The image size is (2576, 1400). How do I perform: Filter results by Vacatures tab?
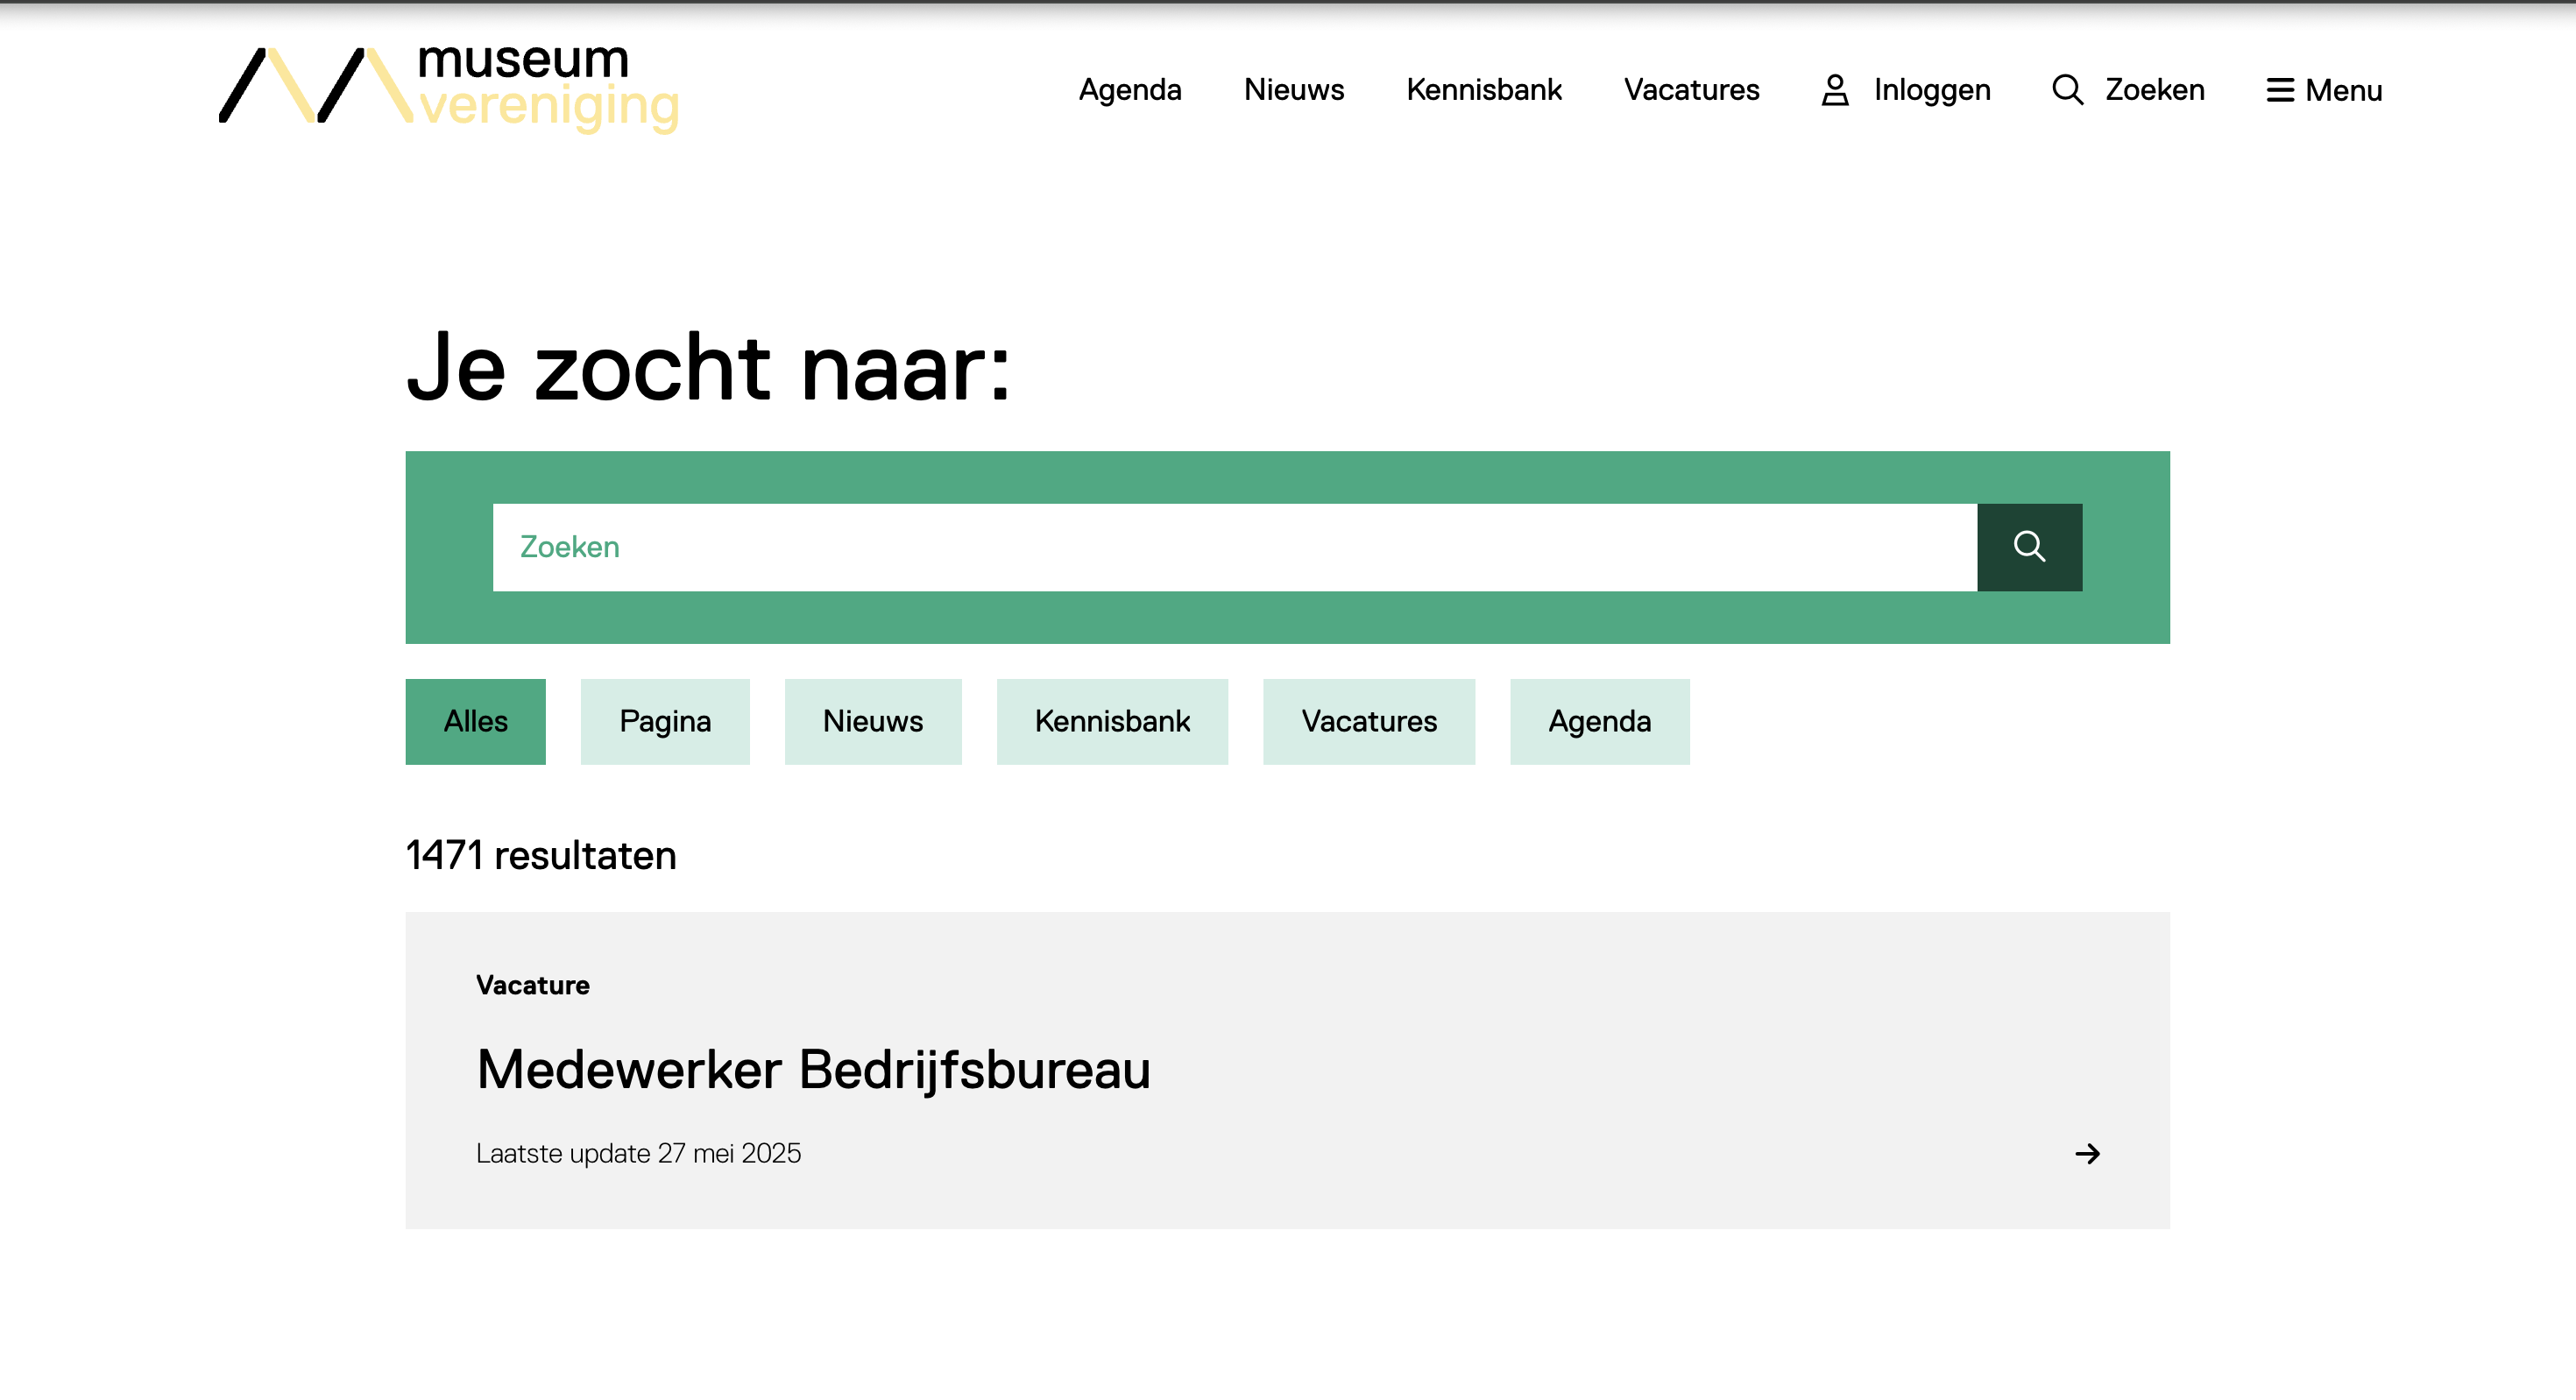pos(1369,722)
